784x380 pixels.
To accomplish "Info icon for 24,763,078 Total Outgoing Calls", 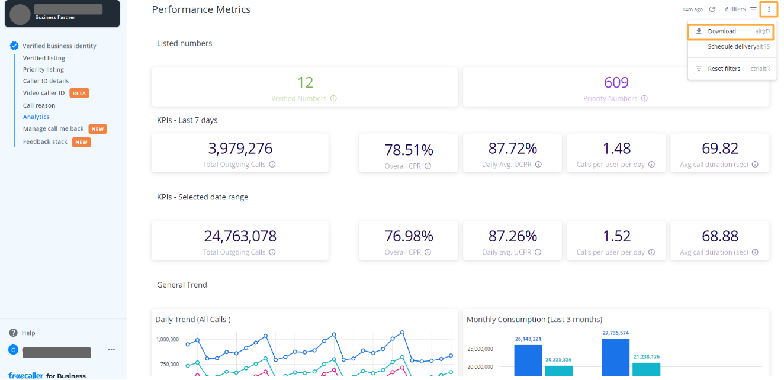I will pyautogui.click(x=272, y=252).
